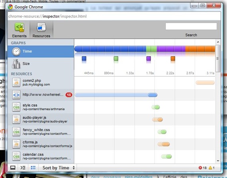This screenshot has width=227, height=178.
Task: Click the fancy_white.css timeline bar
Action: click(x=162, y=132)
